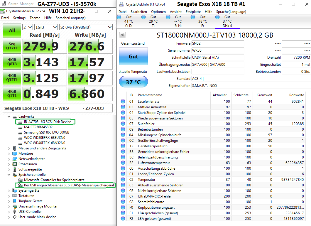
Task: Click the status orb for UltraDMA-CRC-Fehler
Action: point(123,196)
